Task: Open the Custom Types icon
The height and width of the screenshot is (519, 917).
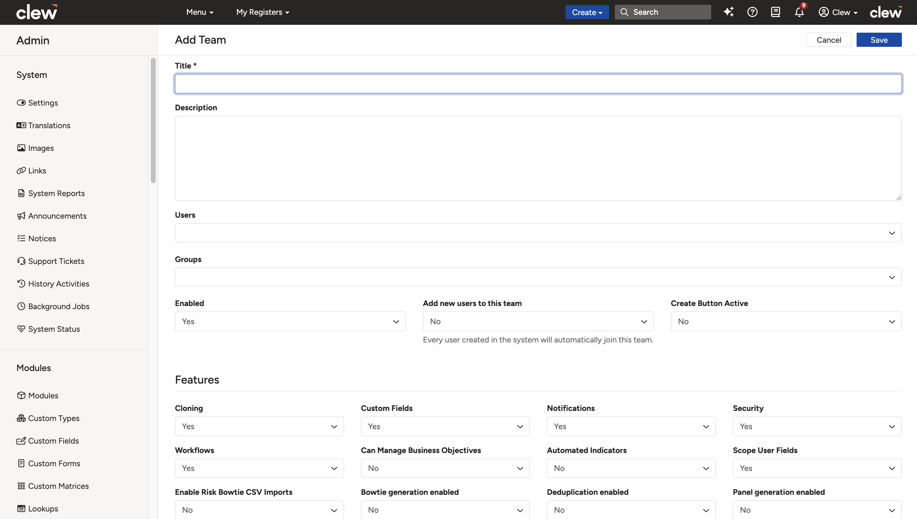Action: 21,418
